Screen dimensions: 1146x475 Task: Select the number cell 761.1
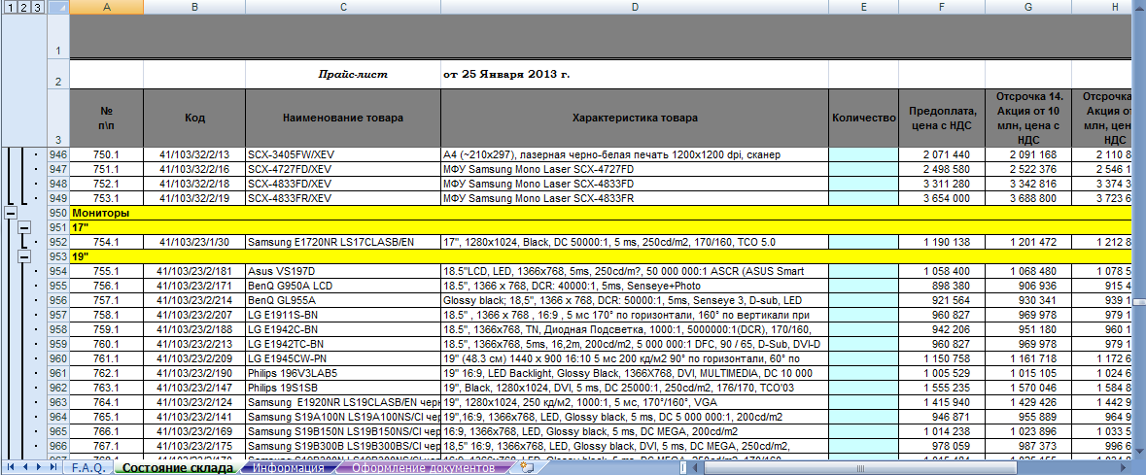107,358
